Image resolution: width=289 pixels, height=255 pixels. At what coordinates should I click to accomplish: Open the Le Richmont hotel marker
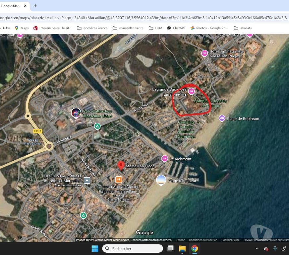coord(165,159)
